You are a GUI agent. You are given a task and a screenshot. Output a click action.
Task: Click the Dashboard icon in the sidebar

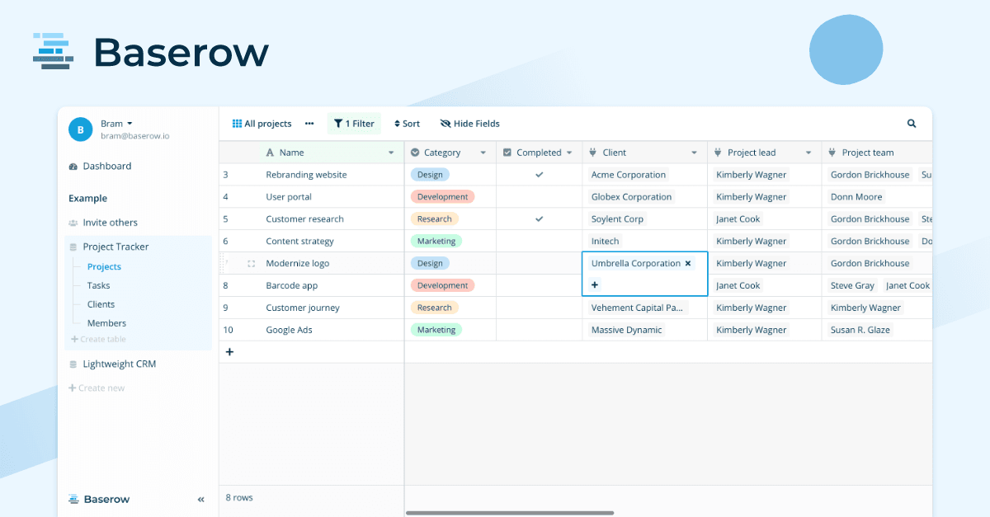pos(74,166)
